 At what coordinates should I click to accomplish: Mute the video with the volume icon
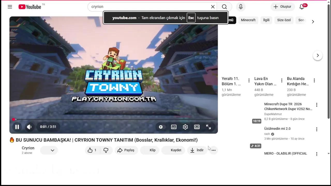(x=29, y=127)
